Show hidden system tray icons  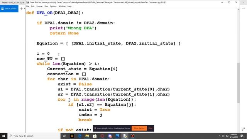click(220, 136)
